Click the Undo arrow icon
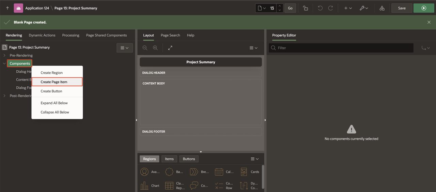Viewport: 436px width, 192px height. [x=320, y=8]
